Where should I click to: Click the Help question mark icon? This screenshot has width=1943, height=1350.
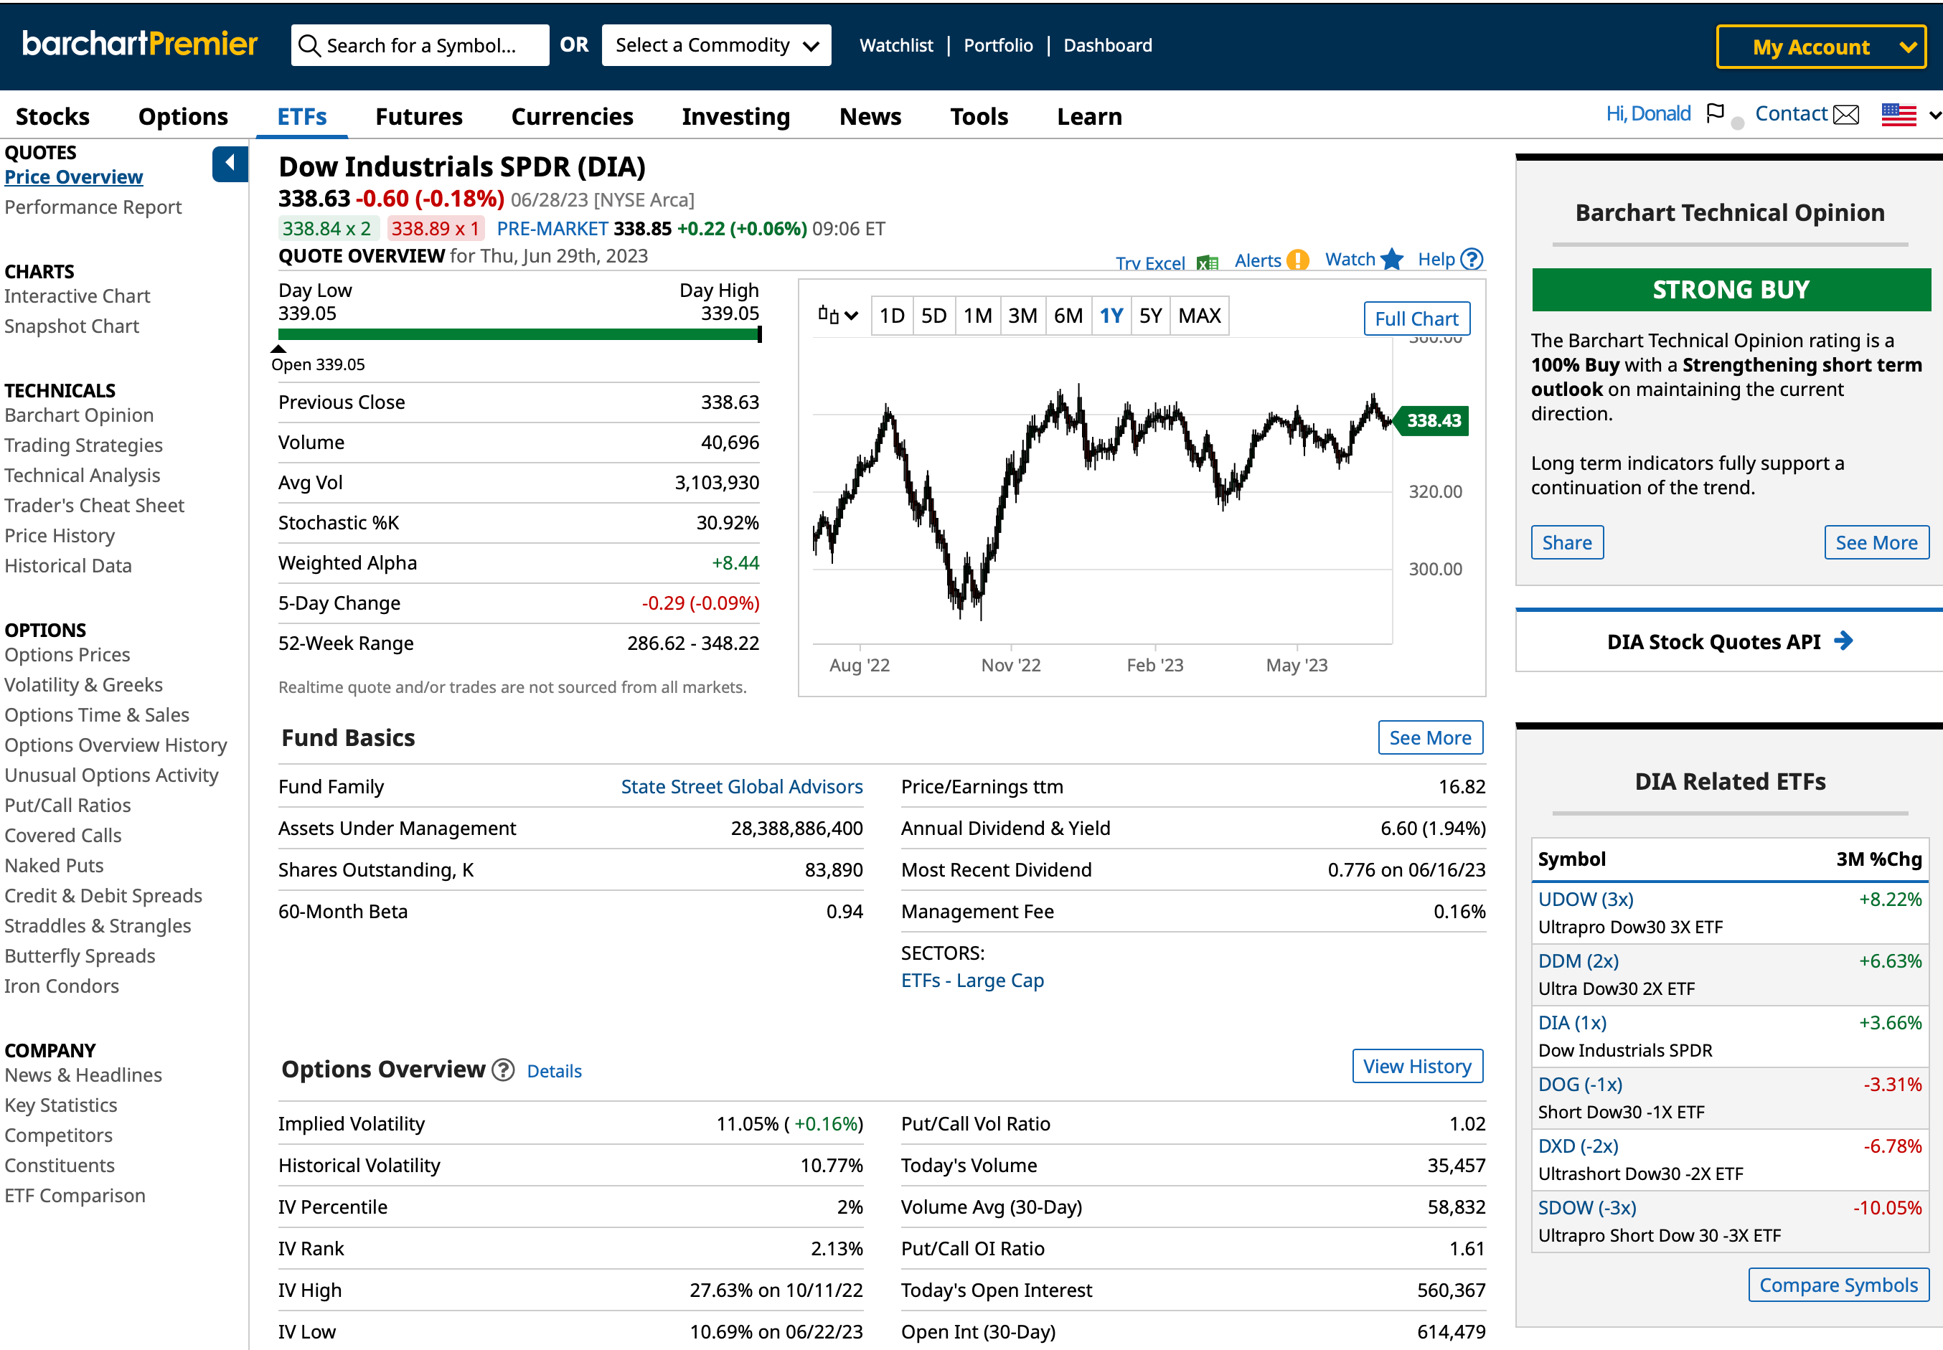pos(1472,259)
